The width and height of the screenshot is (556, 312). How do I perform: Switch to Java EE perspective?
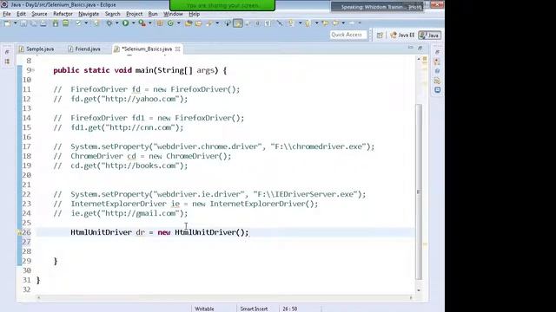[402, 35]
